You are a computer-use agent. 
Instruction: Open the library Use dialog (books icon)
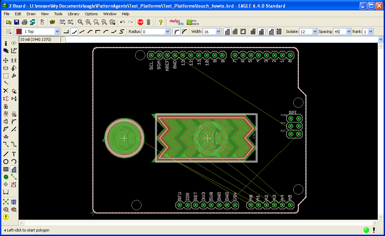tap(52, 22)
